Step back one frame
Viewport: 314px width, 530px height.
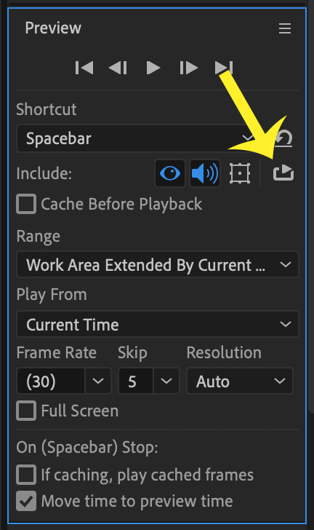point(118,68)
